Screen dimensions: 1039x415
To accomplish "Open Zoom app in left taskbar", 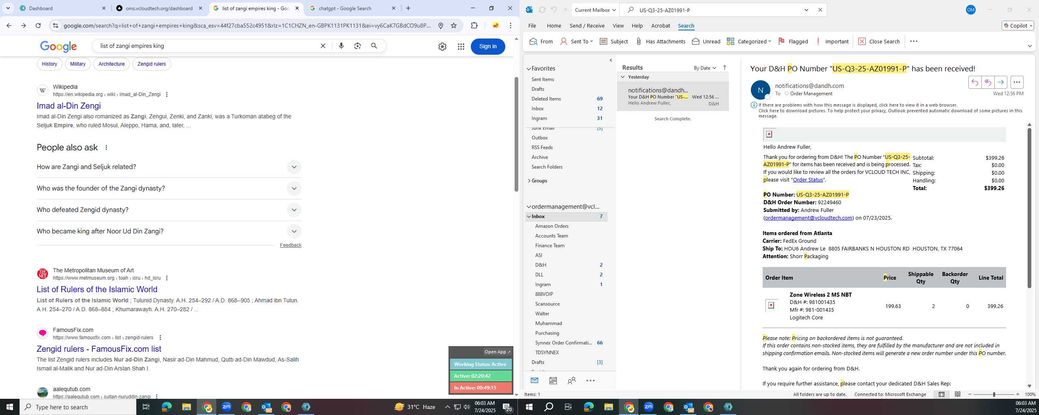I will click(226, 407).
